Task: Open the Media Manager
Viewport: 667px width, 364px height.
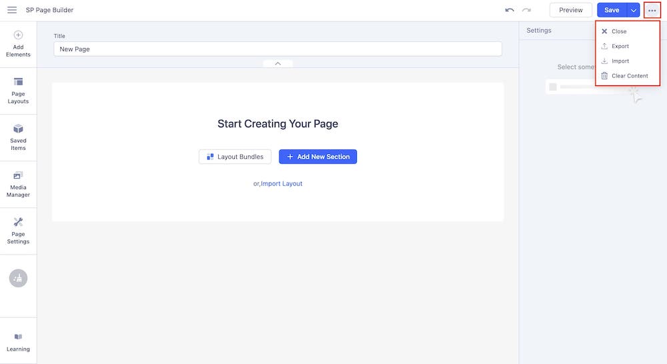Action: click(x=18, y=184)
